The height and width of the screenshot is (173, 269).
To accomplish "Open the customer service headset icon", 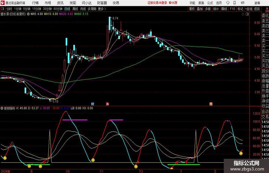I will coord(228,3).
